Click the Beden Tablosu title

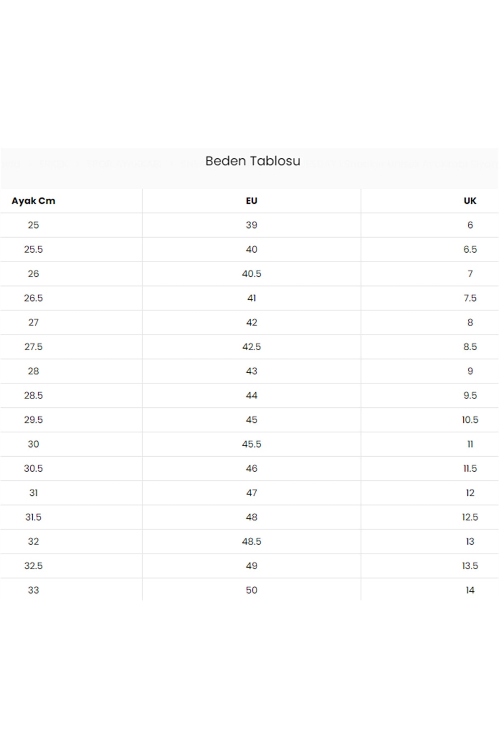click(x=252, y=161)
